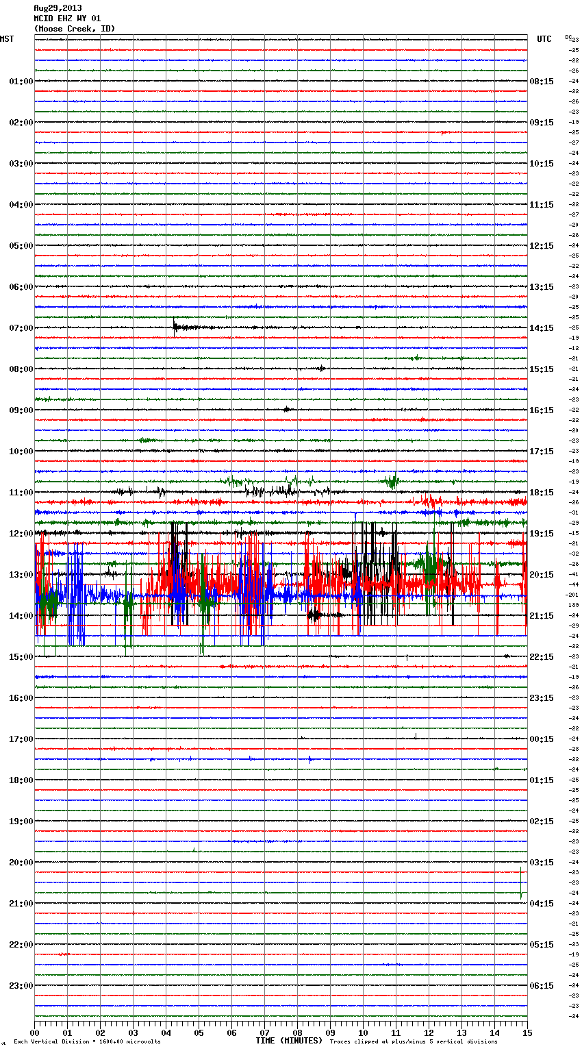
Task: Select the 04:00 MST time label
Action: point(21,205)
